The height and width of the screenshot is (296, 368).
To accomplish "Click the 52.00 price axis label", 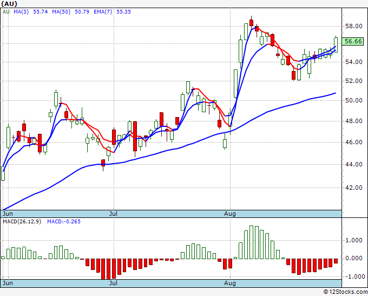I will 354,81.
